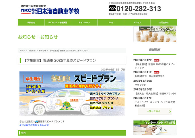Viewport: 195px width, 138px height.
Task: Open the 在校生の皆さんへ sidebar banner
Action: pos(155,34)
